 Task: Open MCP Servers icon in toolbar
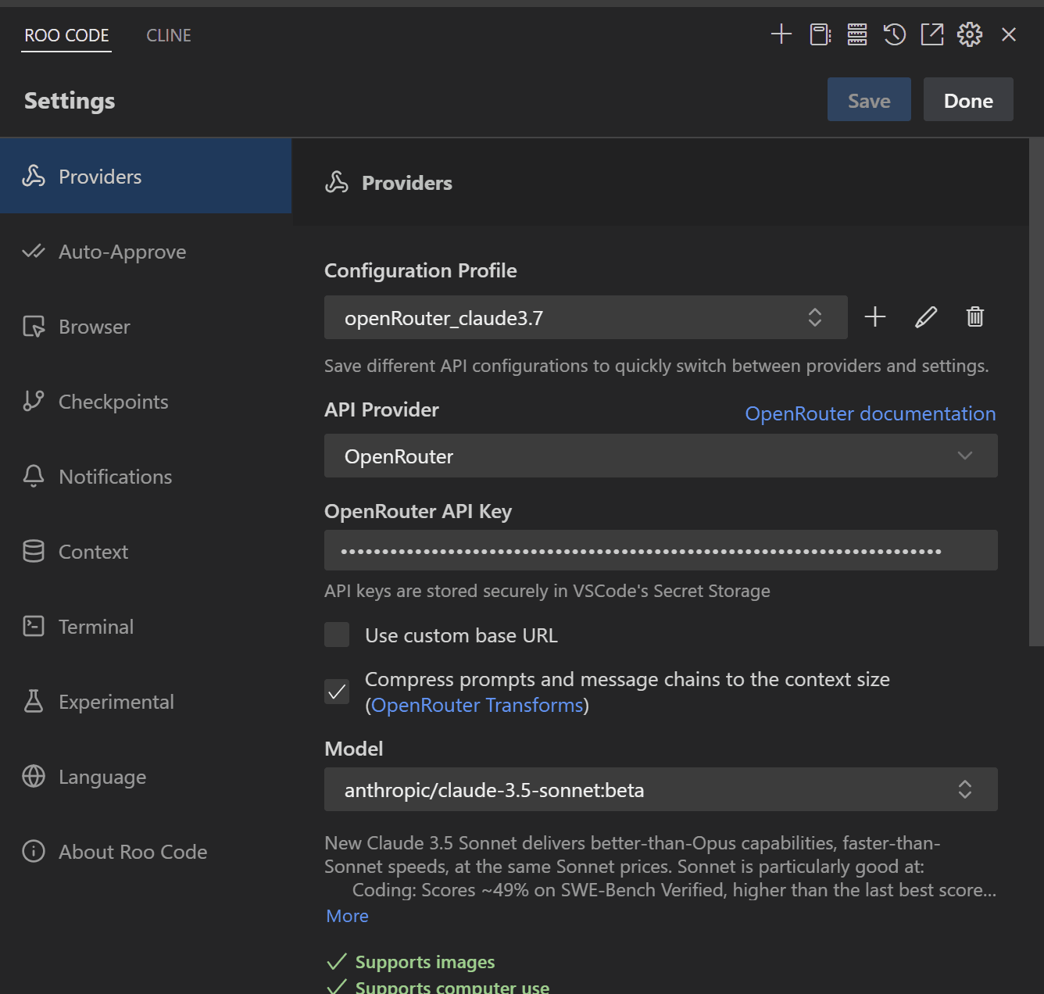[857, 34]
